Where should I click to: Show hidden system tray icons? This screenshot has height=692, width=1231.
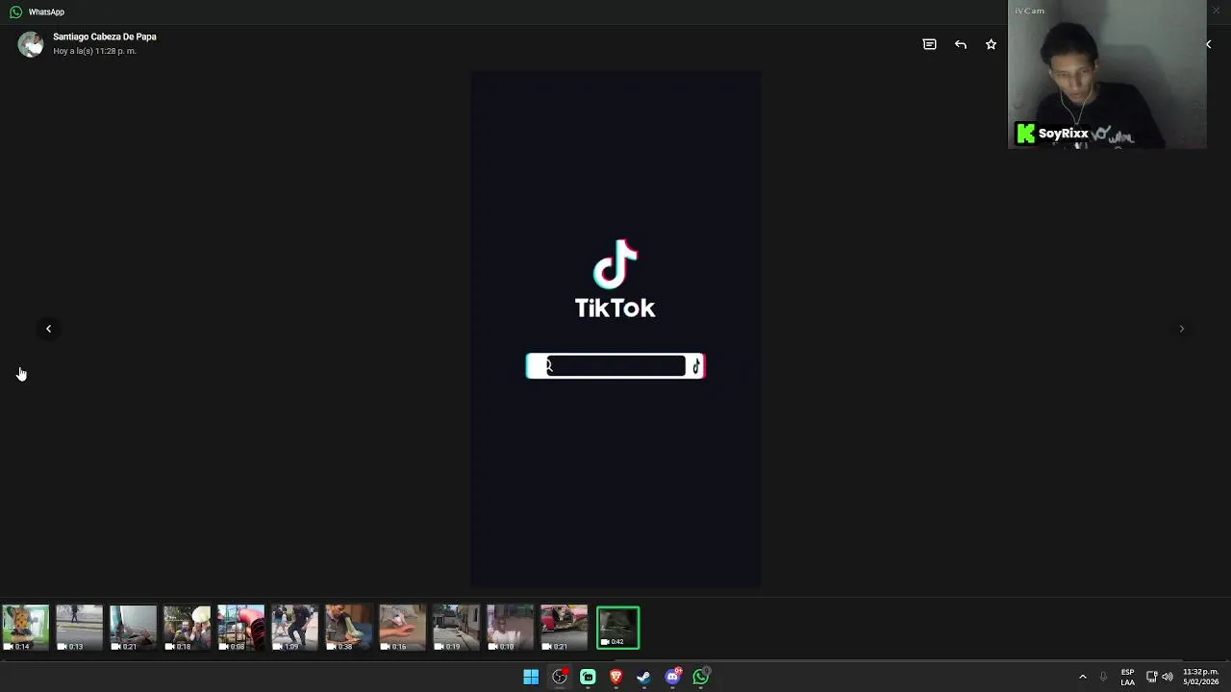click(x=1082, y=678)
